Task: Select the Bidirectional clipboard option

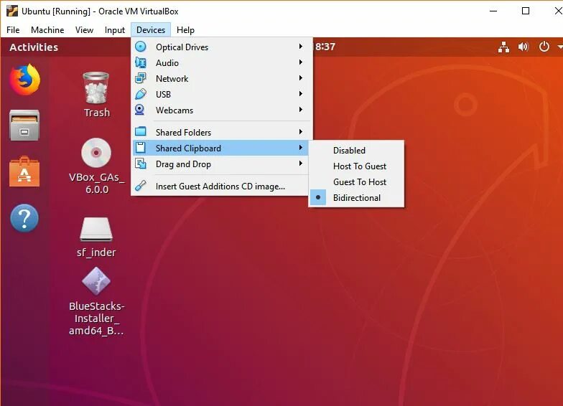Action: (x=356, y=198)
